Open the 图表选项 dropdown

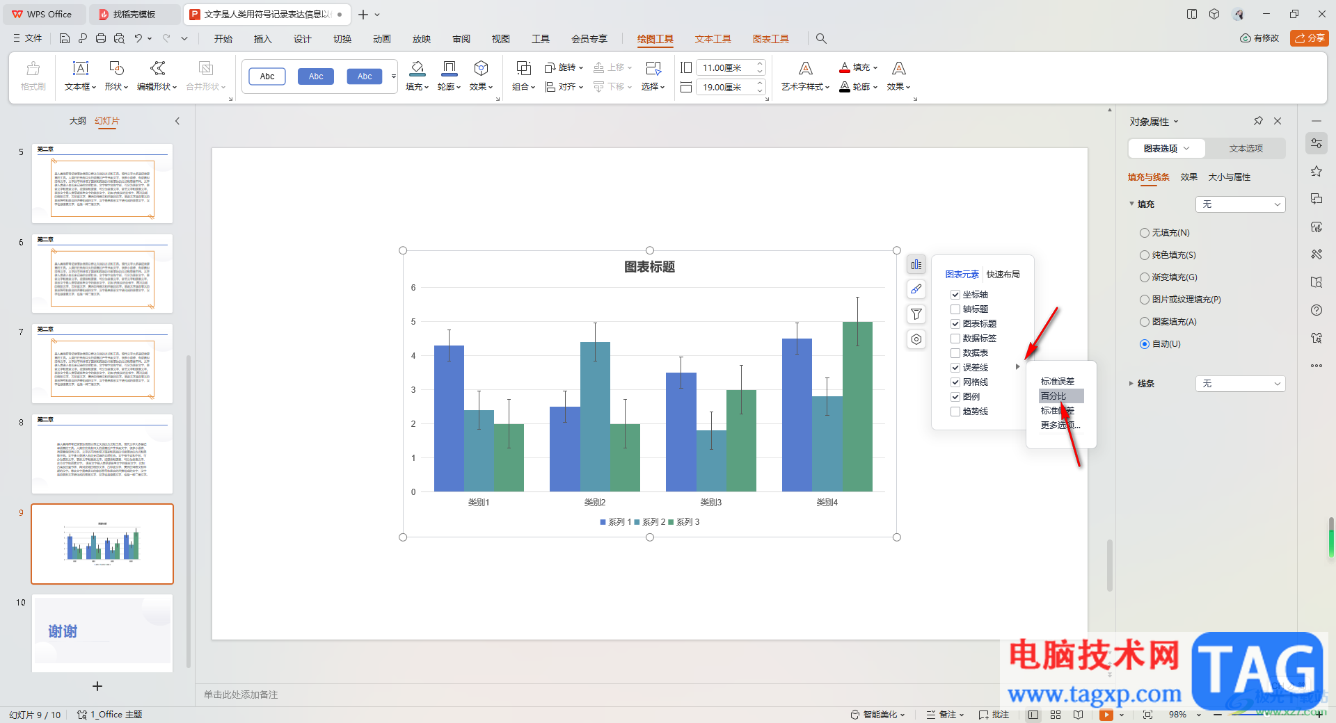[1167, 149]
